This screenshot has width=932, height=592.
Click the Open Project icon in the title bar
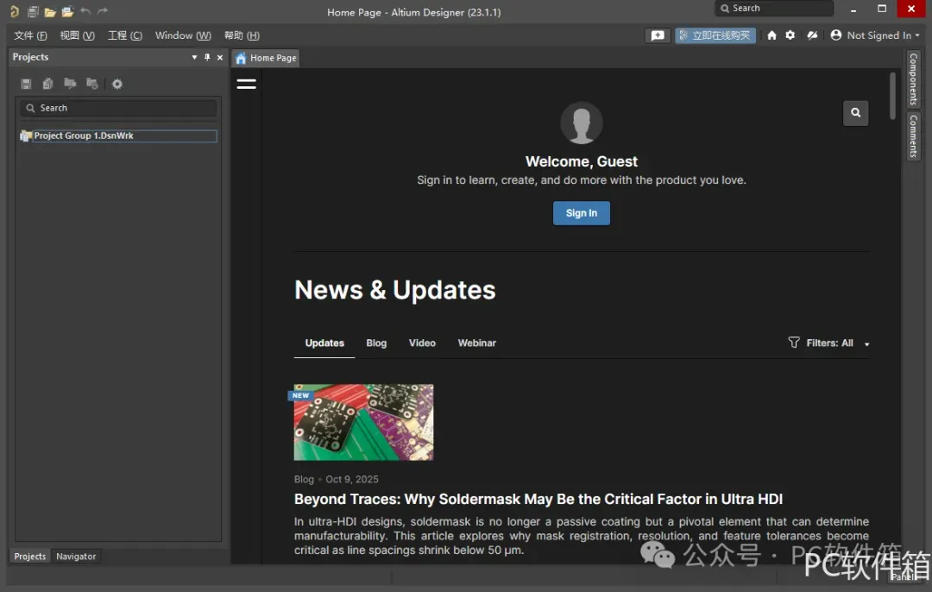[67, 11]
